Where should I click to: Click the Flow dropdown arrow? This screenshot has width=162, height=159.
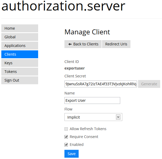click(x=118, y=117)
